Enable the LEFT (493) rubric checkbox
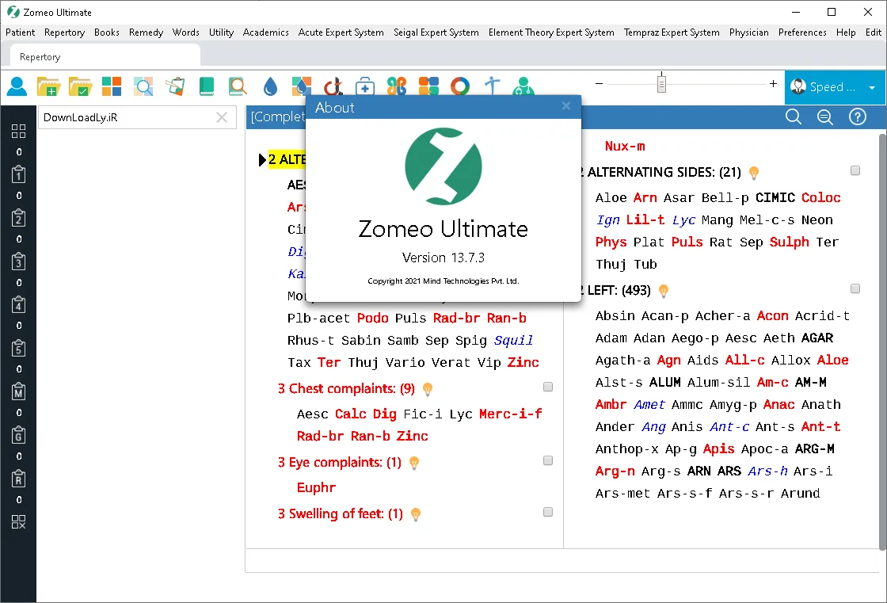 [855, 288]
